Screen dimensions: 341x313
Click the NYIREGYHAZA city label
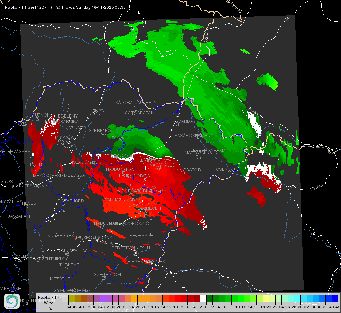(156, 161)
